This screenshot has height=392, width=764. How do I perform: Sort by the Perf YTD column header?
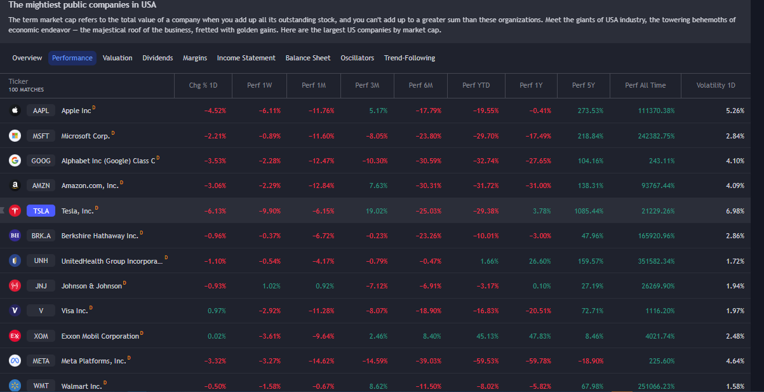(x=476, y=85)
